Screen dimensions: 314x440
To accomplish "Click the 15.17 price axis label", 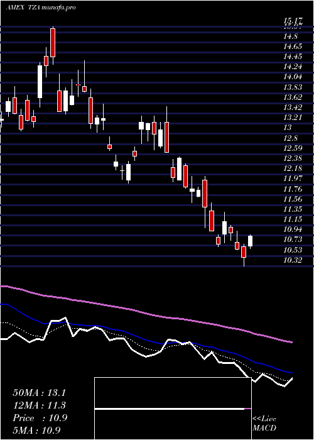I will pyautogui.click(x=293, y=21).
